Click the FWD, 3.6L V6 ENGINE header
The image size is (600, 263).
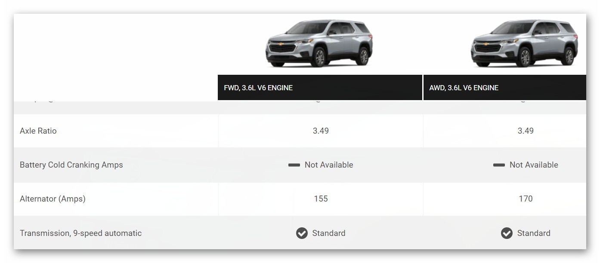coord(258,88)
